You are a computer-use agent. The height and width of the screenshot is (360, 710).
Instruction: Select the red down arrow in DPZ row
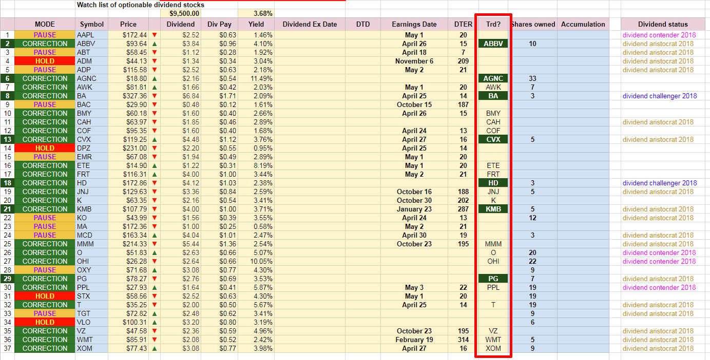tap(155, 148)
